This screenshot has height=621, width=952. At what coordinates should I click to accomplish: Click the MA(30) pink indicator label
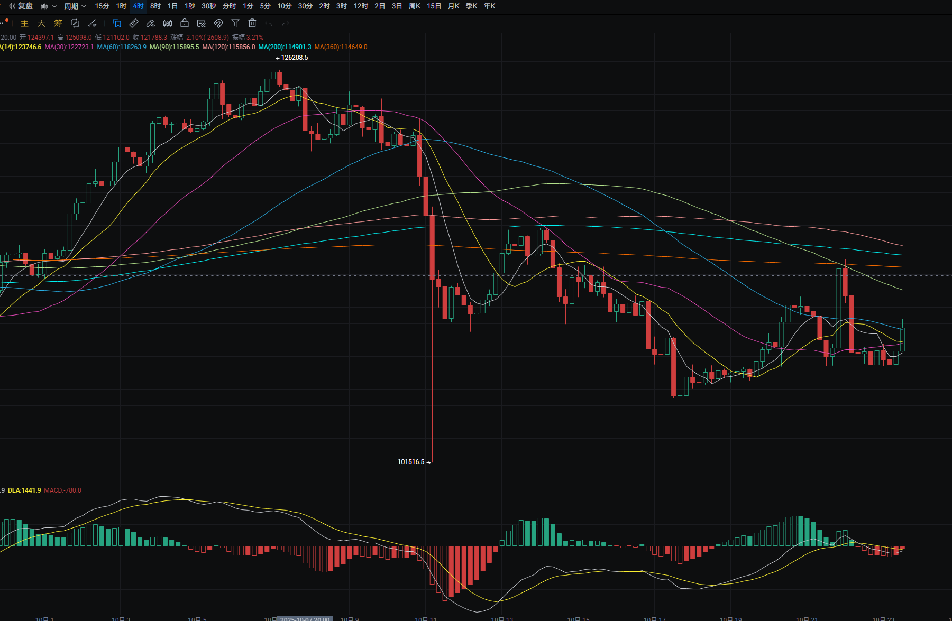coord(69,47)
